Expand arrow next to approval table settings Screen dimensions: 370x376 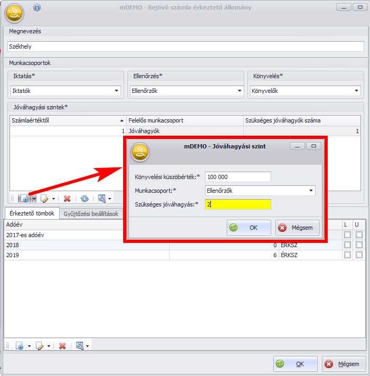click(x=109, y=199)
